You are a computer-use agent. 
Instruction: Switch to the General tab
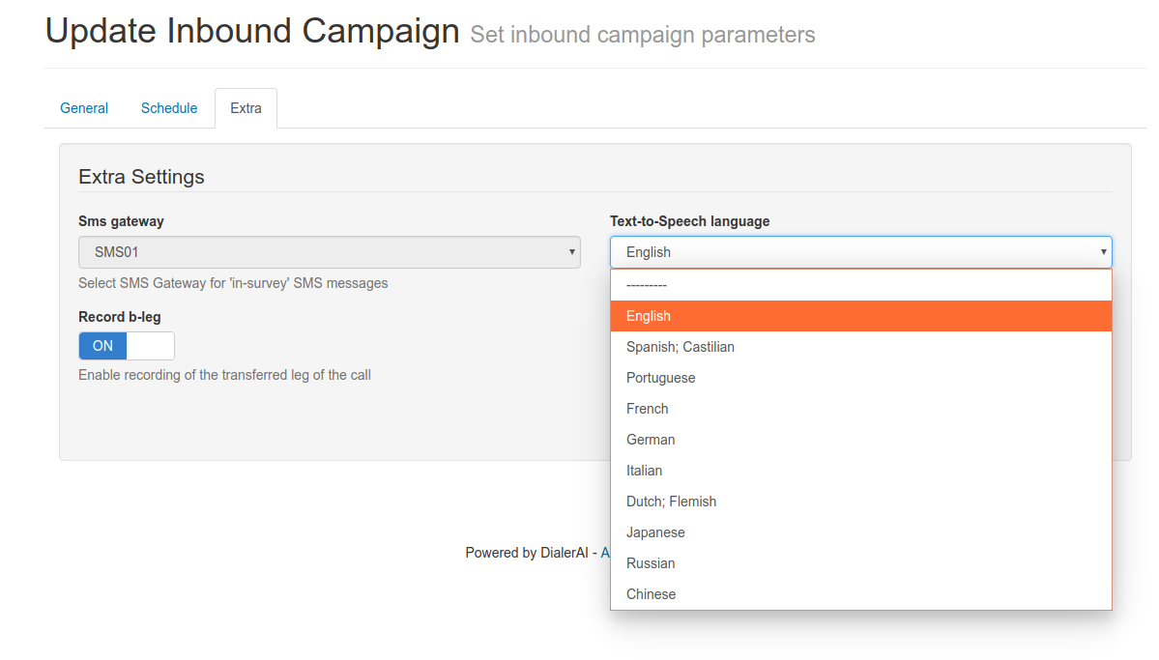coord(83,108)
